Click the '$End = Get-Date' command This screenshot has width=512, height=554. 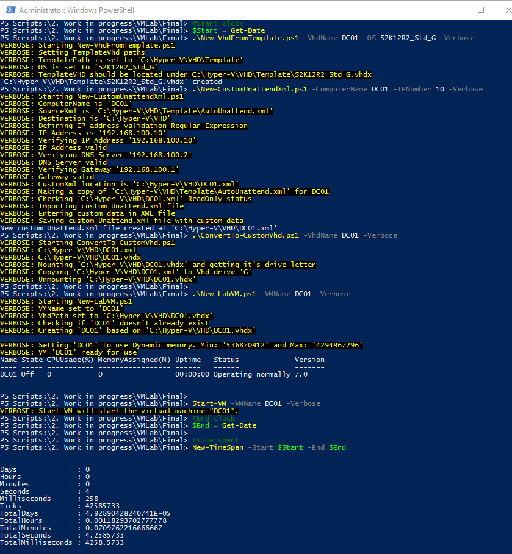click(x=225, y=425)
